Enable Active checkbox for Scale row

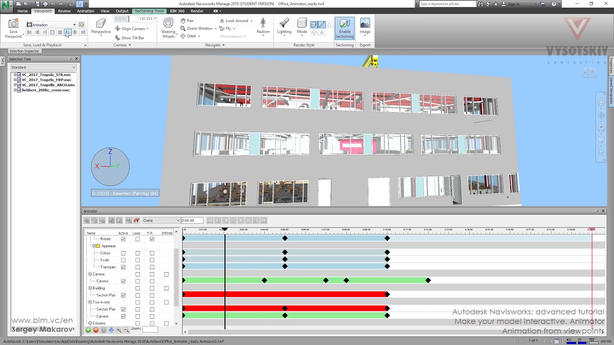[123, 260]
